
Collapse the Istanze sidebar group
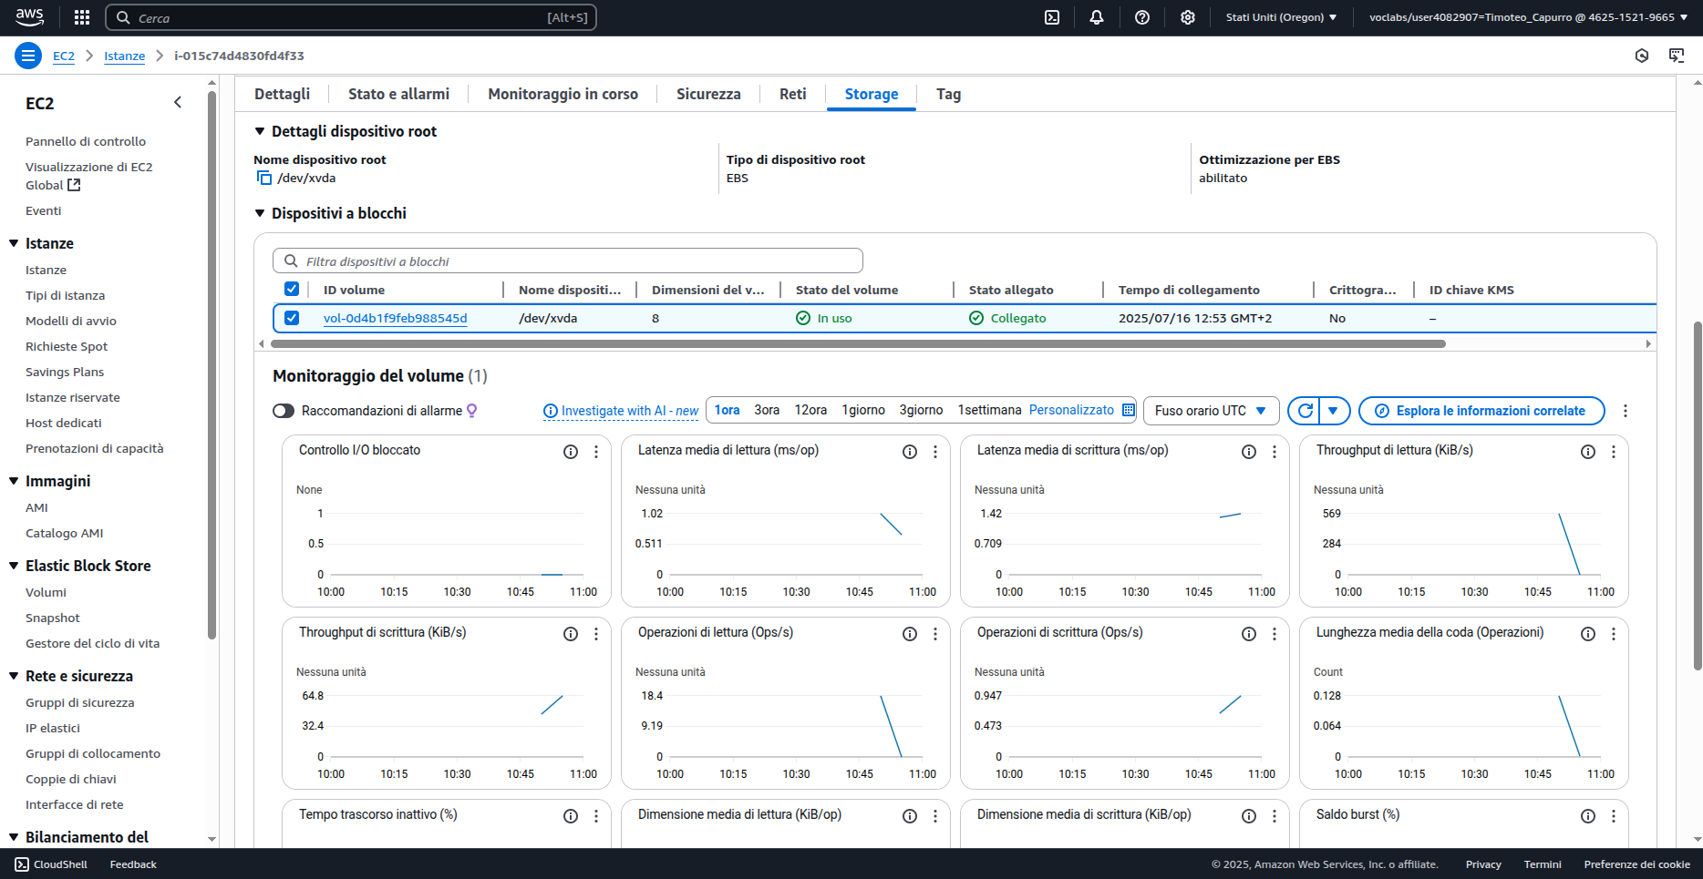14,243
